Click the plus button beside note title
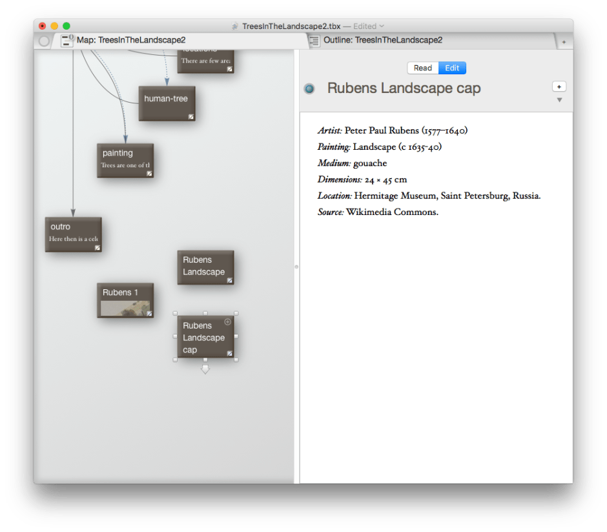607x532 pixels. [559, 87]
